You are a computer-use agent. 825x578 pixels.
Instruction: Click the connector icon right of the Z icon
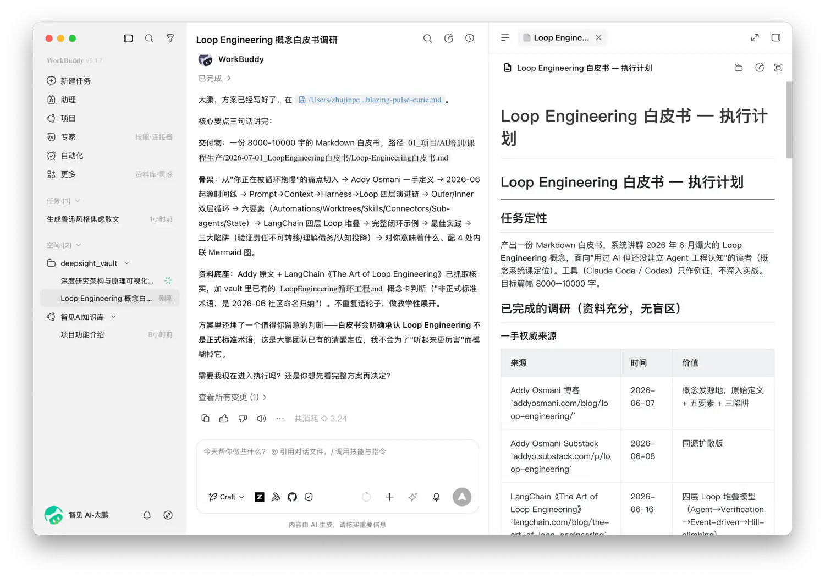point(276,497)
